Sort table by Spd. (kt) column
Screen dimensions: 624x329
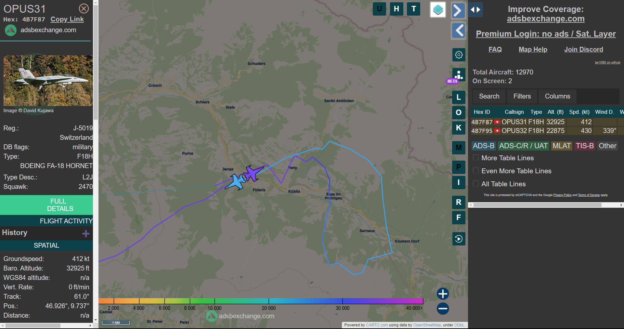click(x=579, y=112)
